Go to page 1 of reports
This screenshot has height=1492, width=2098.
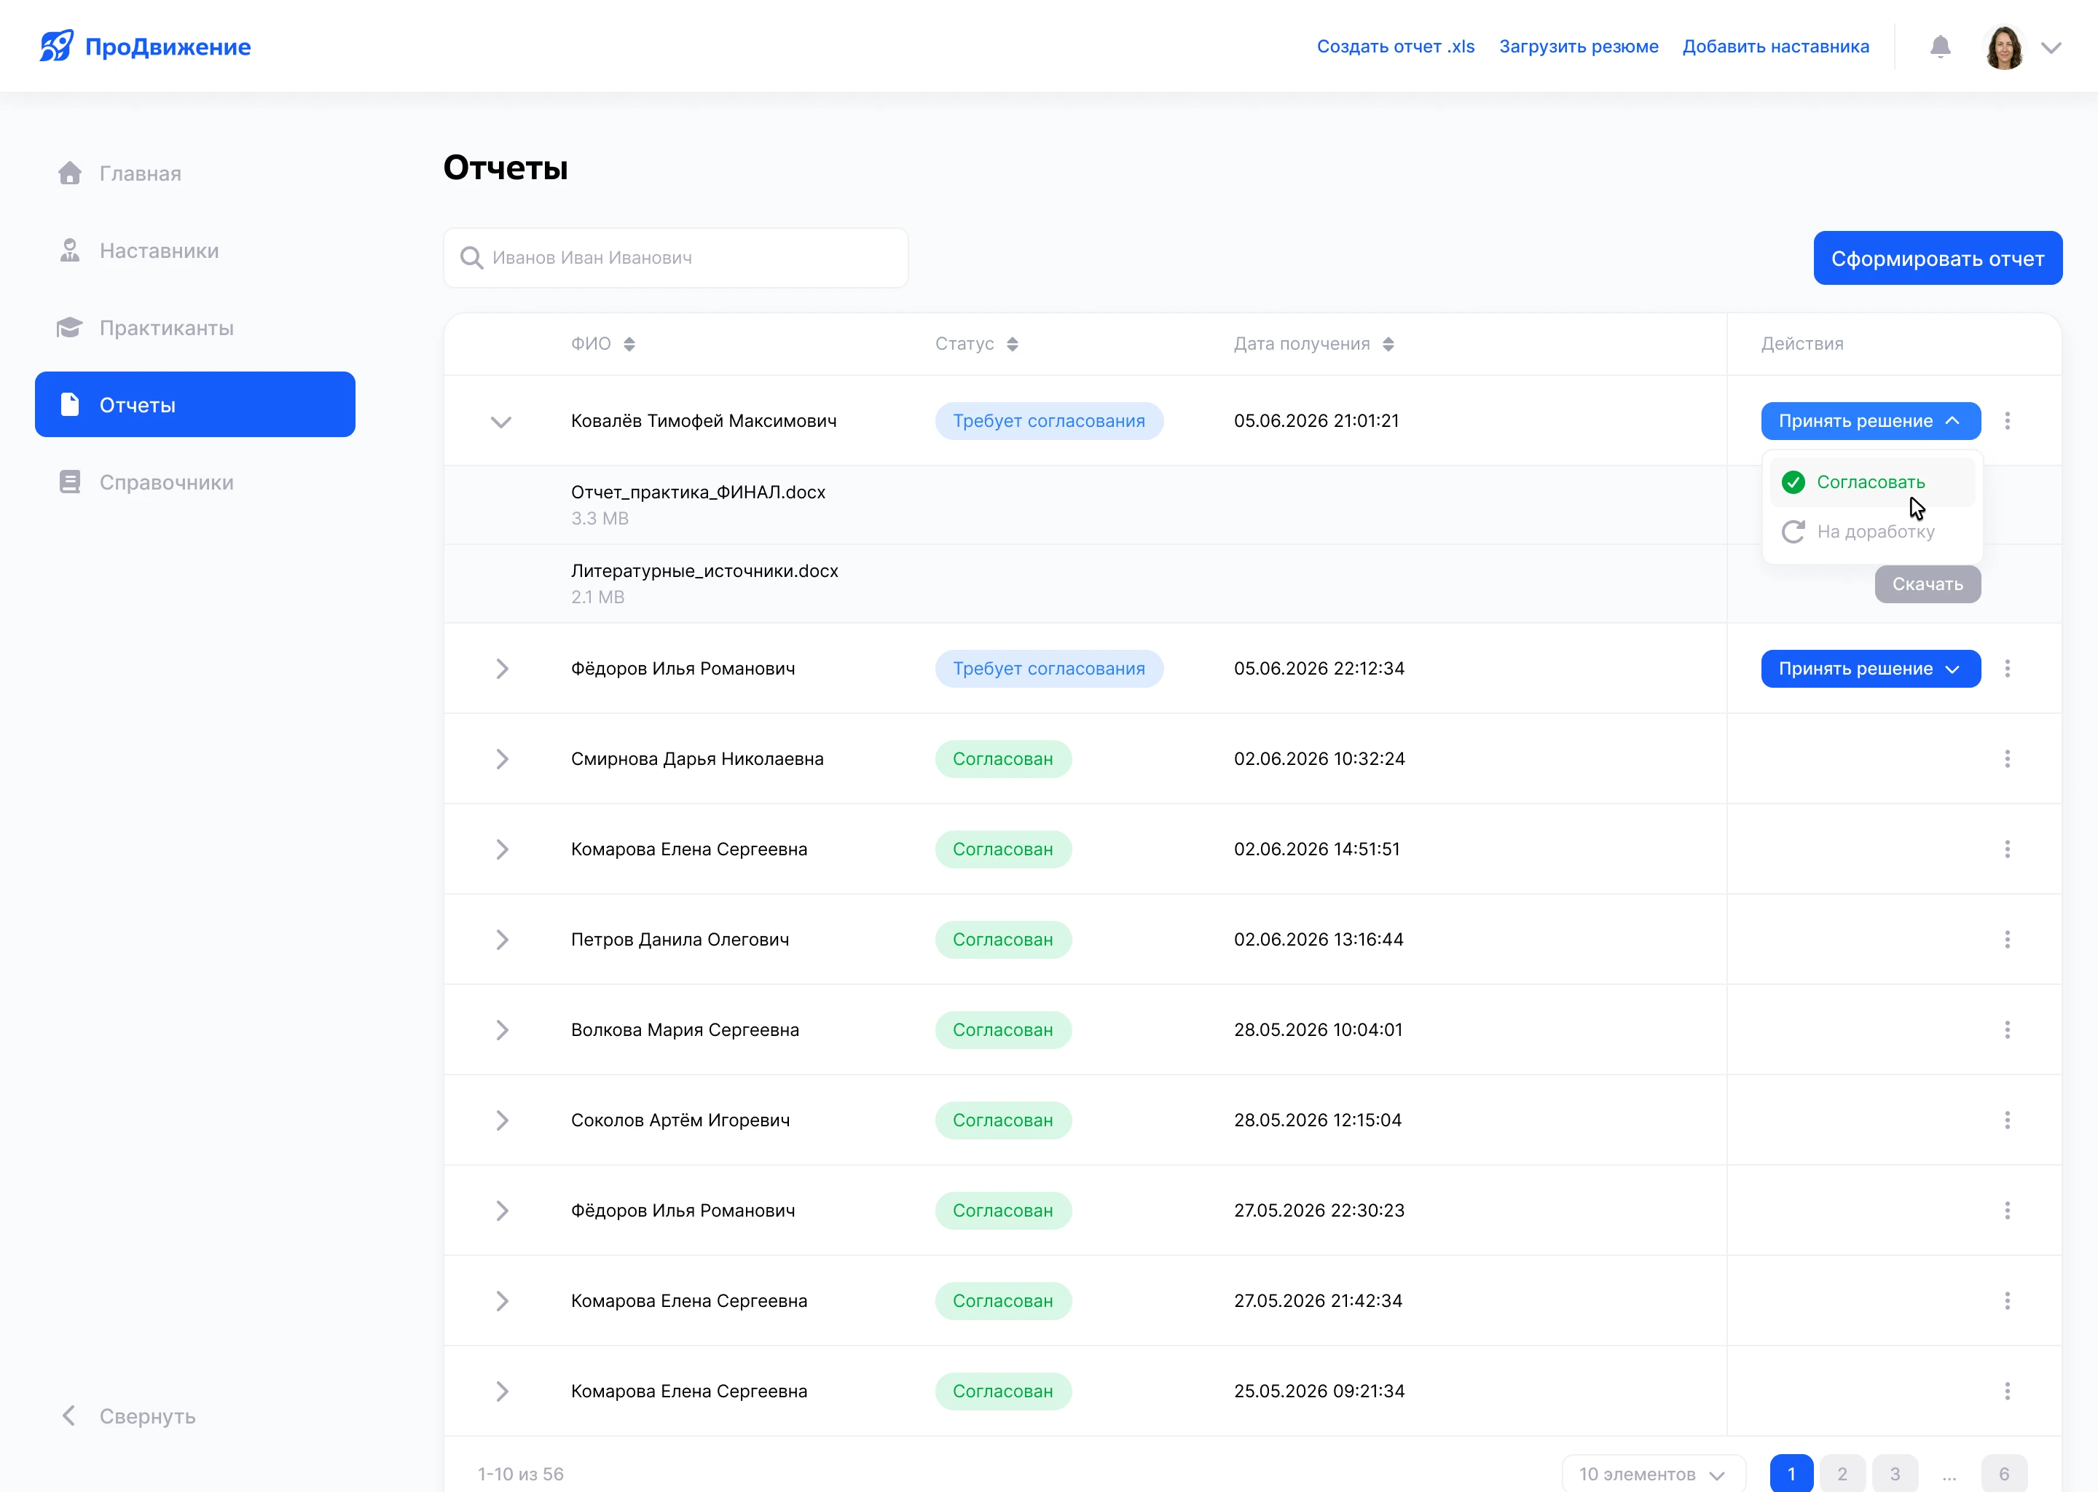tap(1791, 1474)
